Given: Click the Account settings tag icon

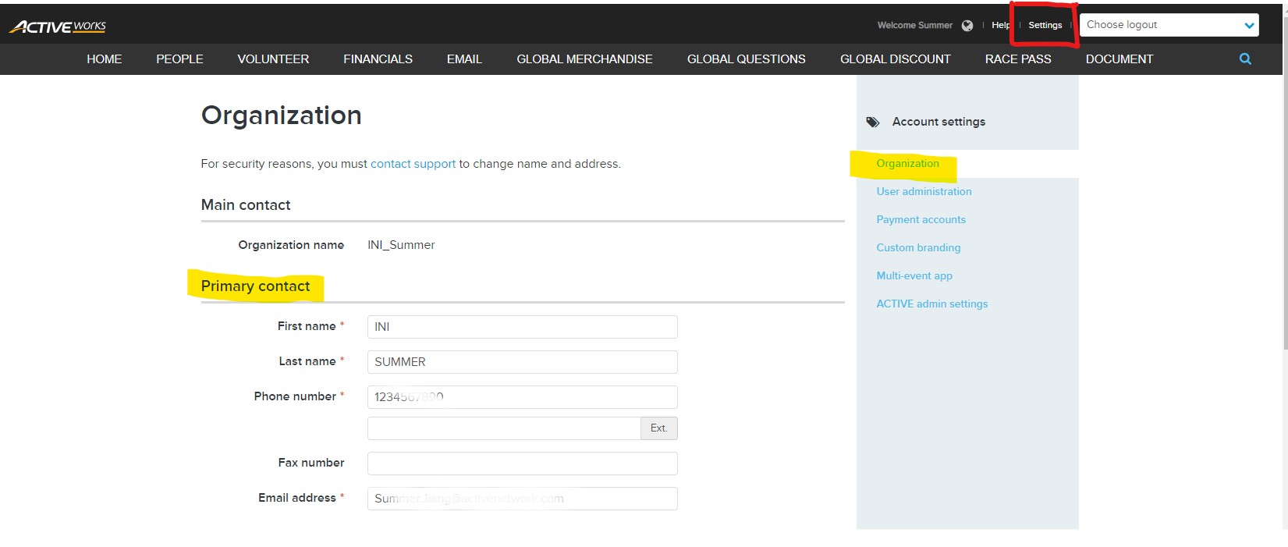Looking at the screenshot, I should click(873, 122).
